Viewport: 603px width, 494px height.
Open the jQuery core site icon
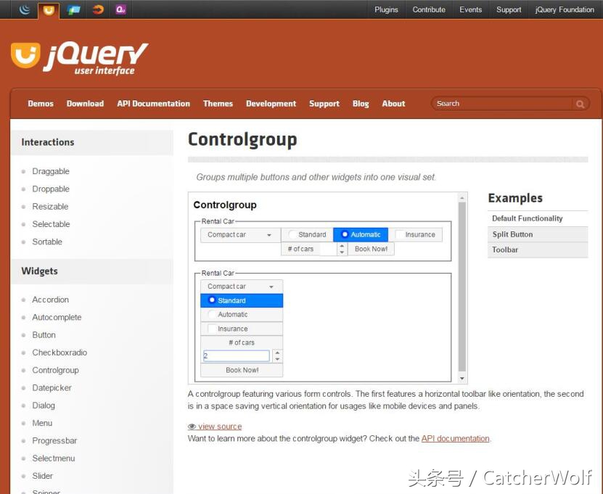[25, 9]
